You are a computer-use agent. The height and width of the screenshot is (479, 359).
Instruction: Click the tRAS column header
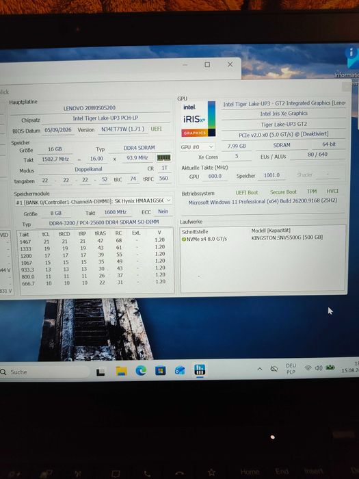[101, 233]
